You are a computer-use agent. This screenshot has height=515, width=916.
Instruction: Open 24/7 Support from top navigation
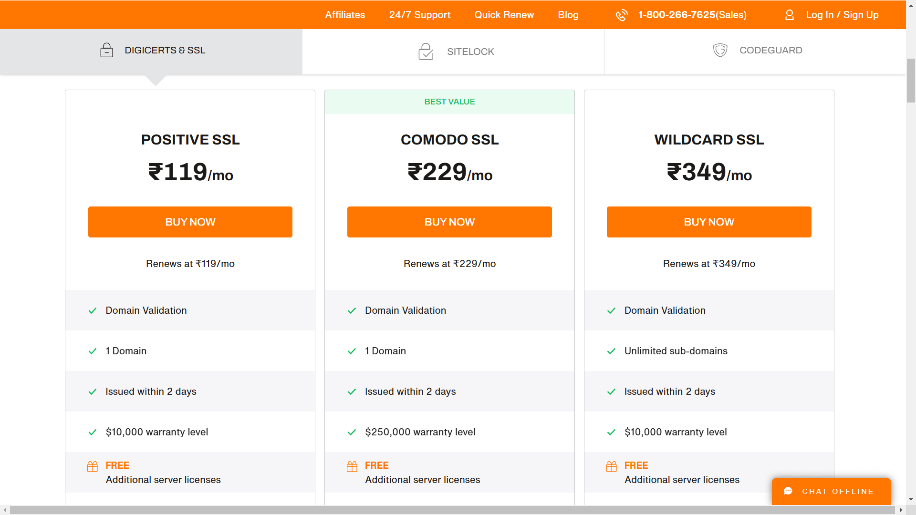[x=419, y=15]
